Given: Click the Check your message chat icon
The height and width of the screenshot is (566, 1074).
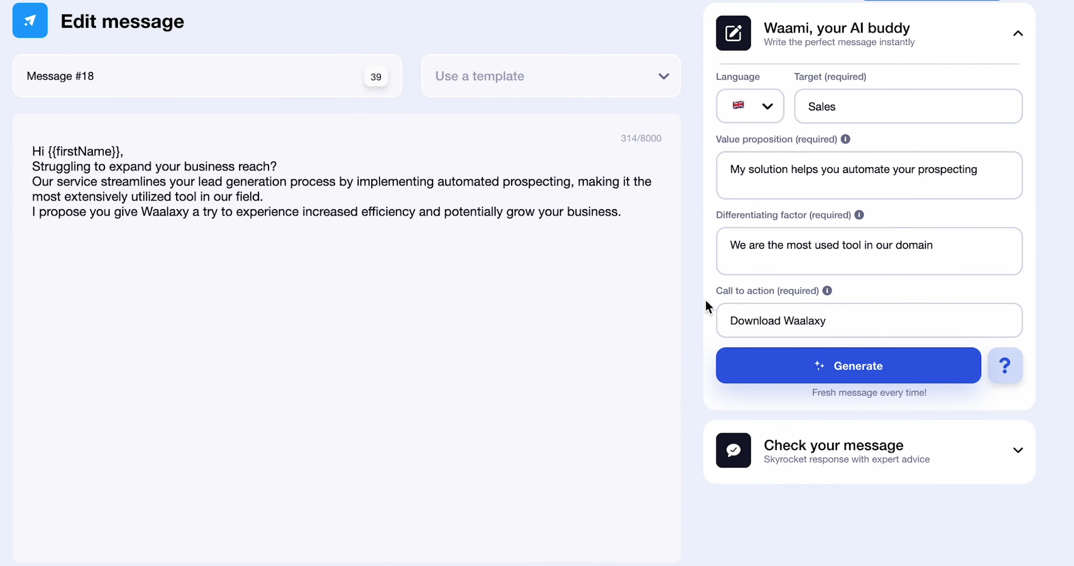Looking at the screenshot, I should pos(733,450).
